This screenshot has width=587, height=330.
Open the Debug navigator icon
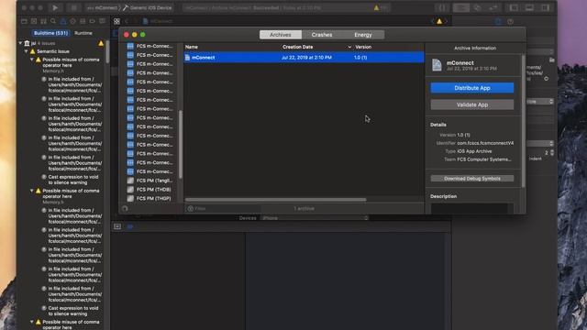[x=83, y=21]
